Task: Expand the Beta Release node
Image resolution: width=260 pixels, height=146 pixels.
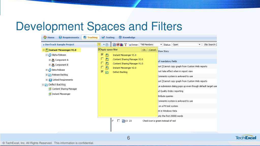Action: coord(47,70)
